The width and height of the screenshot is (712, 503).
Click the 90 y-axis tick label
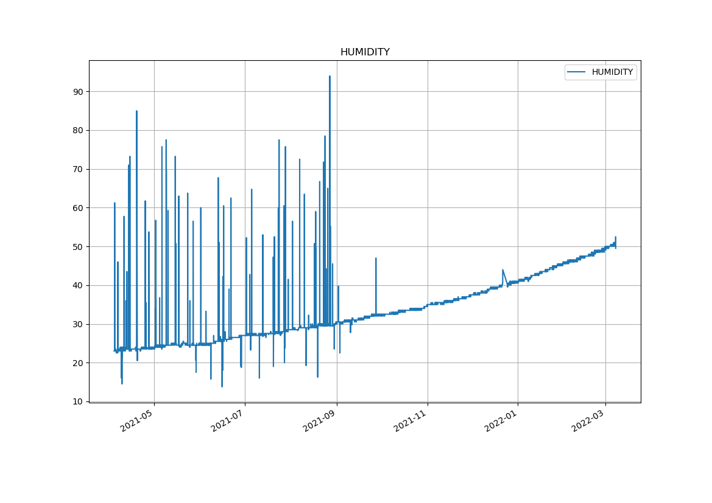(78, 92)
